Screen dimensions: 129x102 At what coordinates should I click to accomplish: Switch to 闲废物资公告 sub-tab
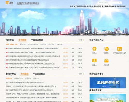point(18,78)
